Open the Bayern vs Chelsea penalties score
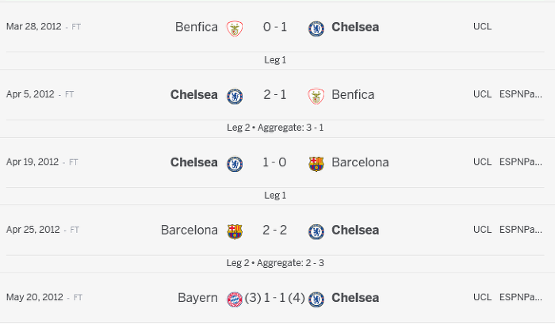 (x=275, y=298)
